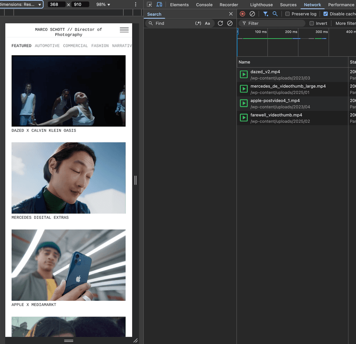Open the hamburger menu on the webpage
This screenshot has width=356, height=344.
[x=124, y=30]
